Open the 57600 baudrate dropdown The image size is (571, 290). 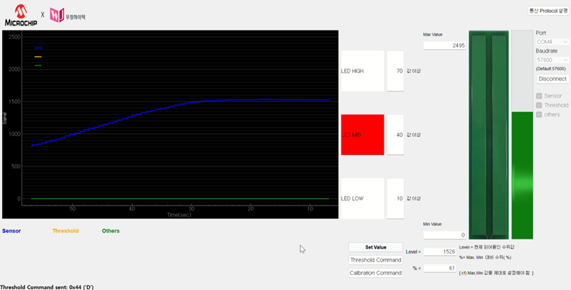(552, 60)
